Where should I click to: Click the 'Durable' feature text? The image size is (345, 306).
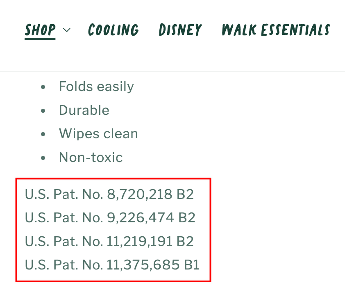[x=84, y=110]
